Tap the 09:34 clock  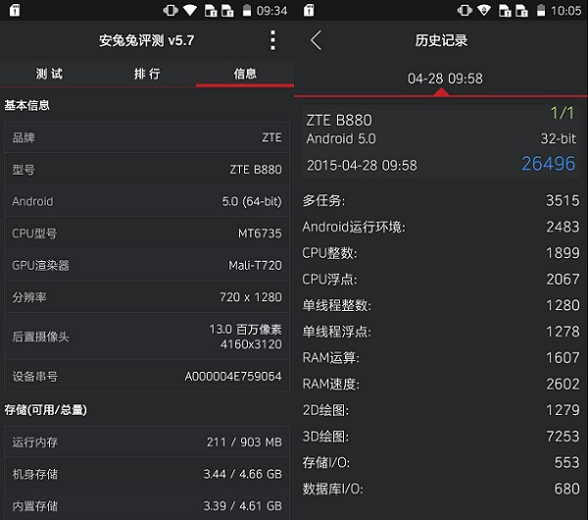click(271, 11)
